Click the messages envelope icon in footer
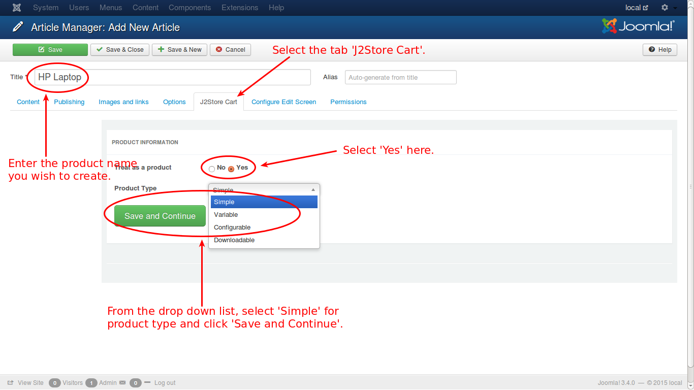694x390 pixels. click(x=122, y=383)
